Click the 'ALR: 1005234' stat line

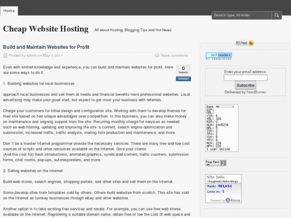coord(217,125)
